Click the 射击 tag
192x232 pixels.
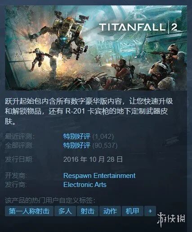click(88, 211)
